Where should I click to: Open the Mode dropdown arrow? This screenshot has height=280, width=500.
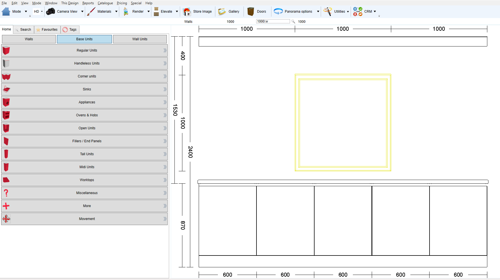click(26, 12)
